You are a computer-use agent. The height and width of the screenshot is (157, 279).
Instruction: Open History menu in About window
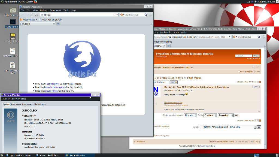coord(44,10)
